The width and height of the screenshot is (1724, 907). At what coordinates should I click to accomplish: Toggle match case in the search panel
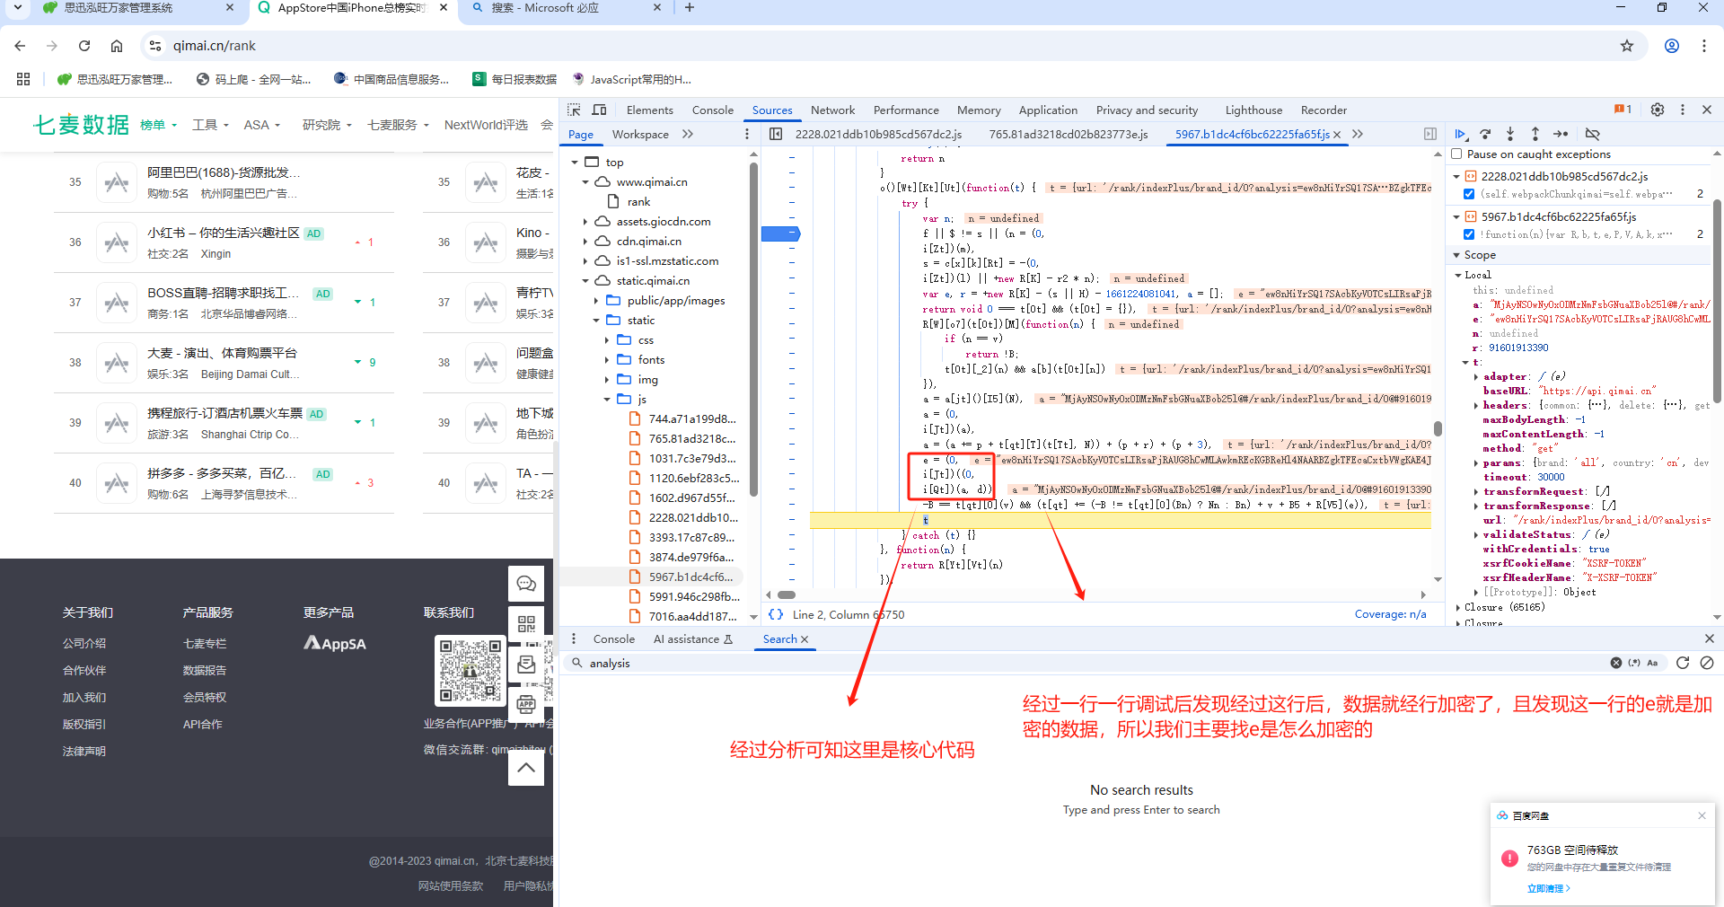pyautogui.click(x=1652, y=663)
